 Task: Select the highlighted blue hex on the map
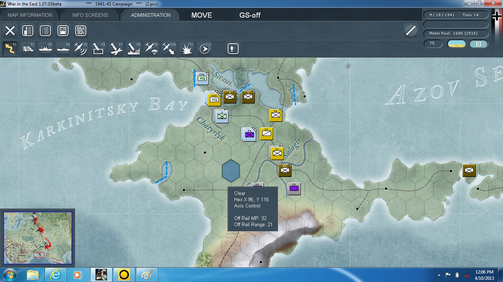coord(231,171)
